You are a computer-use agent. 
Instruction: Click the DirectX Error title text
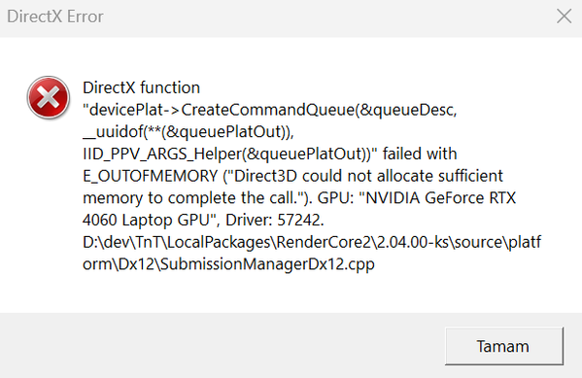pyautogui.click(x=55, y=17)
